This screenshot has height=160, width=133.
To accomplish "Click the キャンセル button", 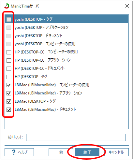I will 116,152.
